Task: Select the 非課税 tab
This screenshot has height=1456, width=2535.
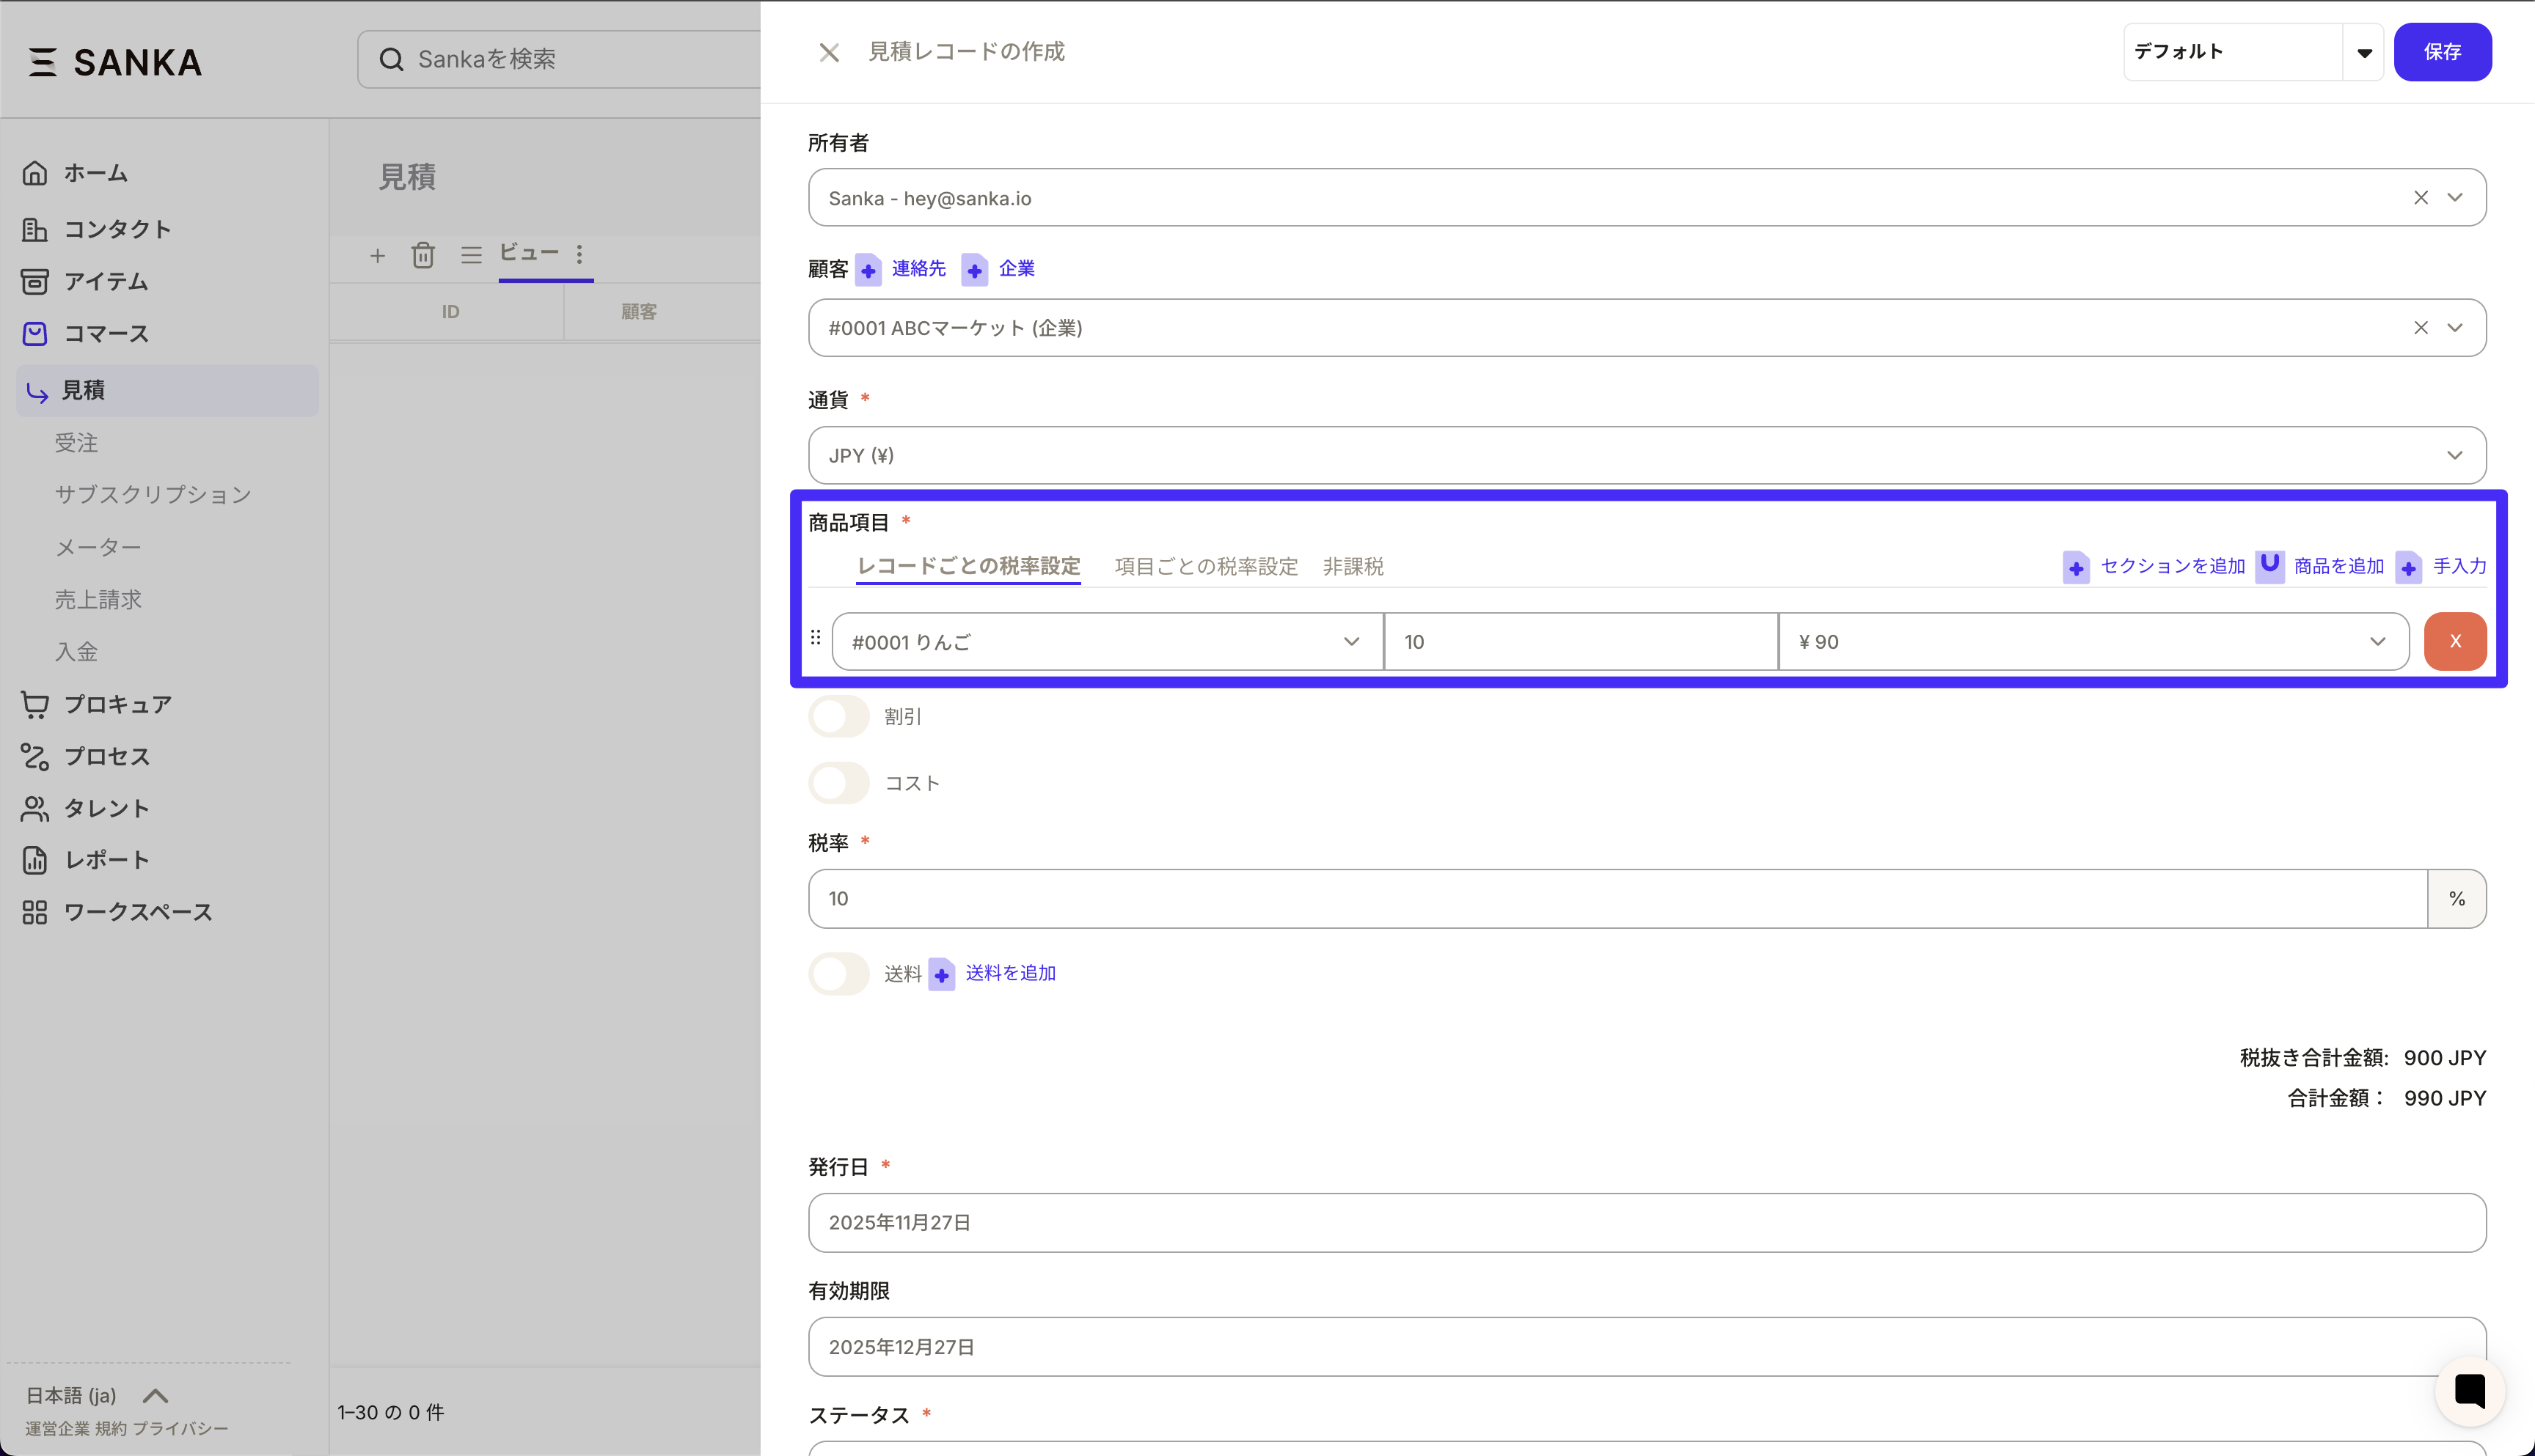Action: 1353,566
